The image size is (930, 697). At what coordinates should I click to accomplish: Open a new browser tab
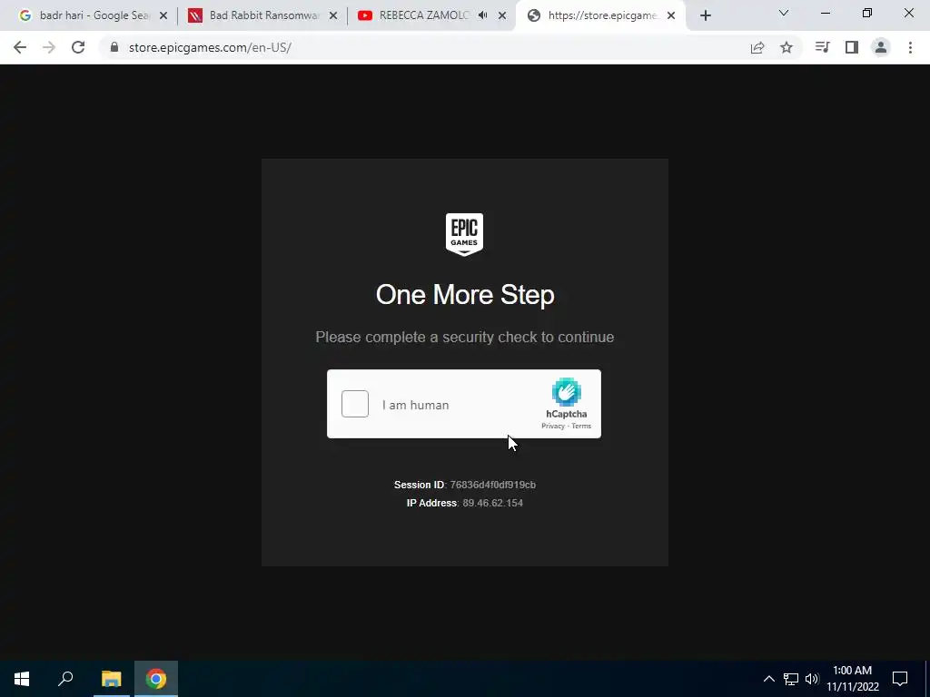coord(705,16)
